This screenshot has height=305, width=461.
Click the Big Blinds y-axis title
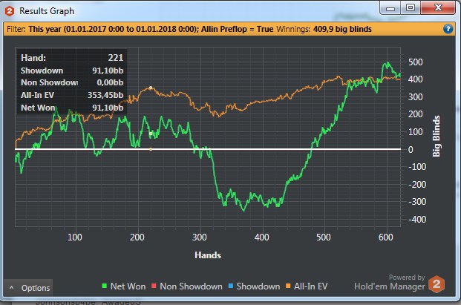[x=437, y=136]
